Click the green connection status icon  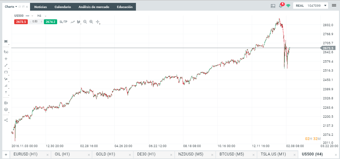[288, 5]
